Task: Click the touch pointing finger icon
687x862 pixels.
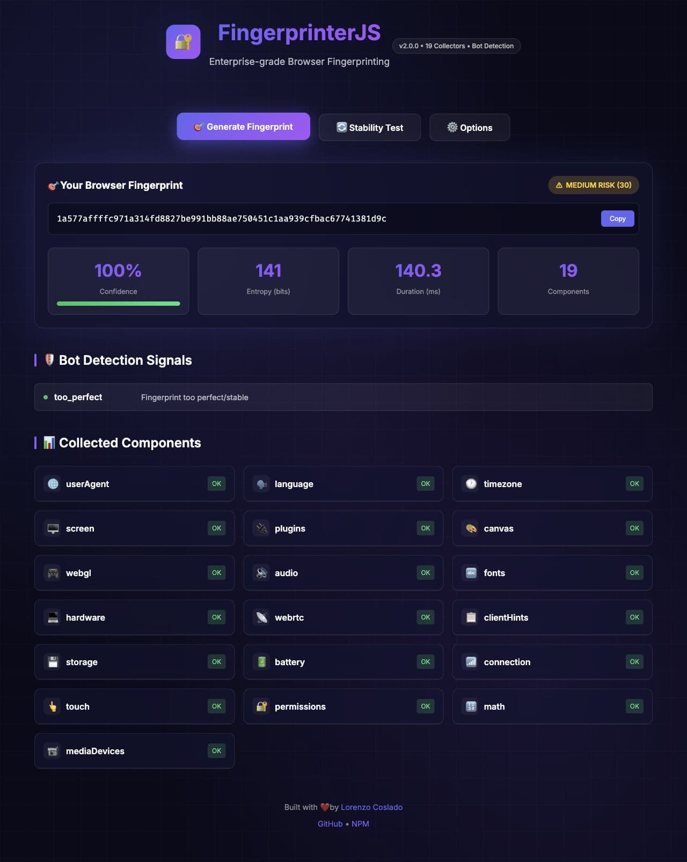Action: click(x=53, y=706)
